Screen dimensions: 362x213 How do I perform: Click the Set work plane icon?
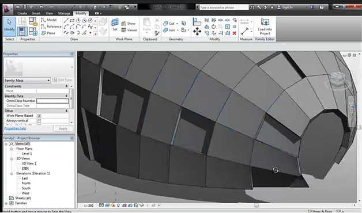coord(115,25)
